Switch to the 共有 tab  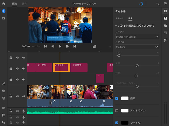(x=24, y=4)
